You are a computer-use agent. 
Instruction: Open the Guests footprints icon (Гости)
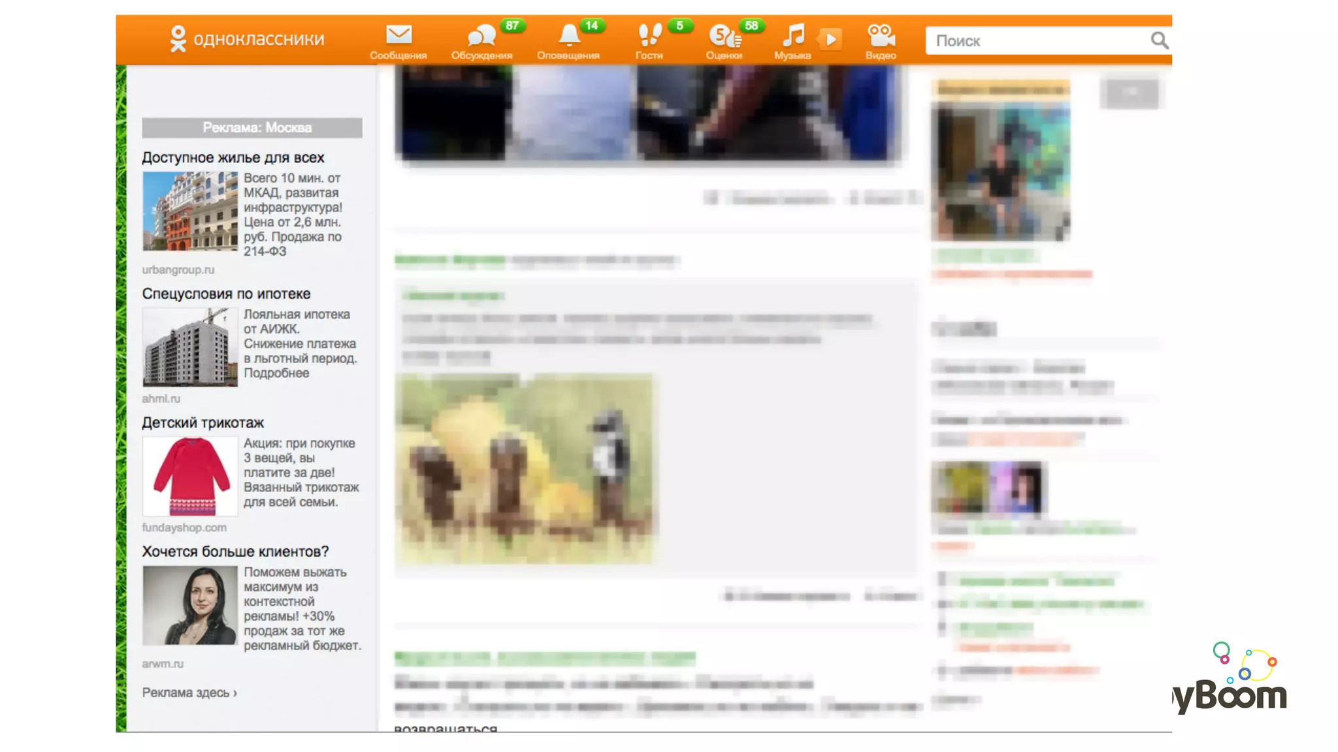pyautogui.click(x=649, y=35)
